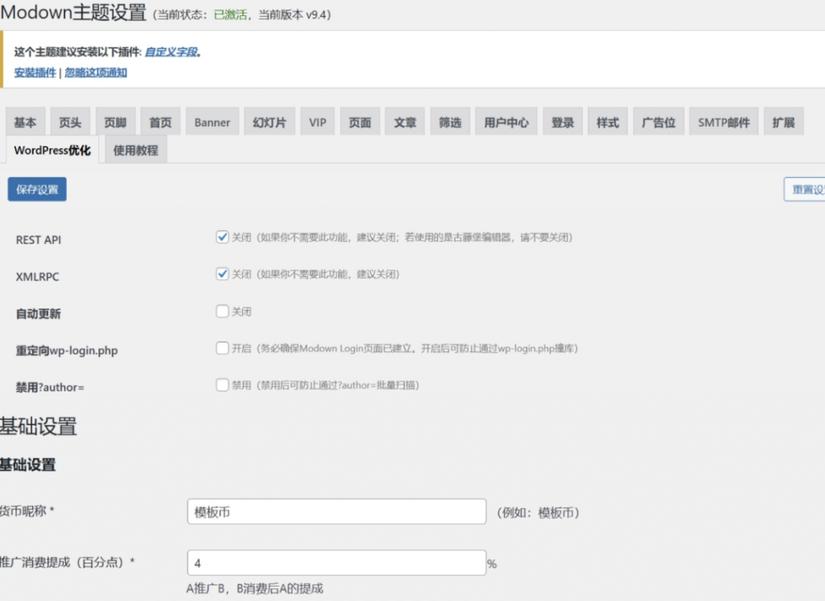Open the 使用教程 tab
This screenshot has height=601, width=825.
point(135,150)
